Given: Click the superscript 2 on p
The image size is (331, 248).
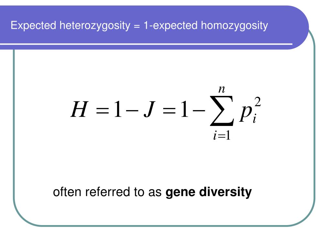Looking at the screenshot, I should tap(258, 102).
